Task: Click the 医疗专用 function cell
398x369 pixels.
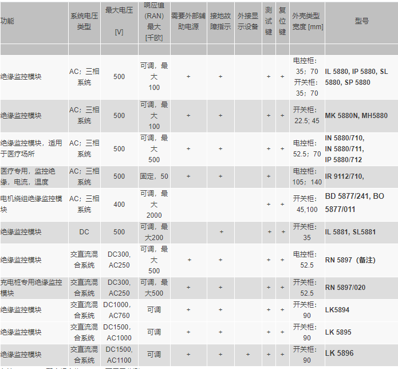Action: coord(29,176)
